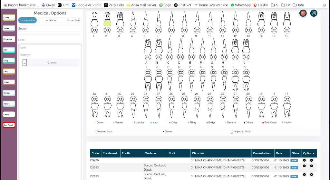Click the surface diagram under tooth 8

[183, 30]
